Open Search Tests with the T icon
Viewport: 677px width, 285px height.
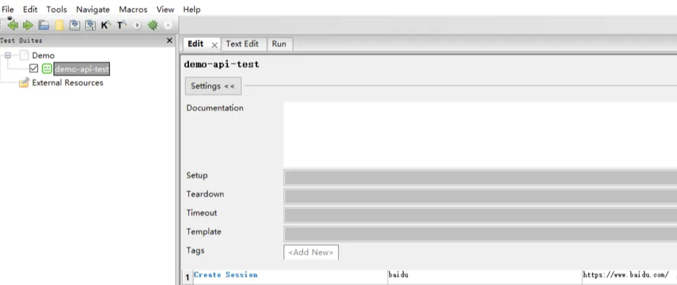[122, 25]
